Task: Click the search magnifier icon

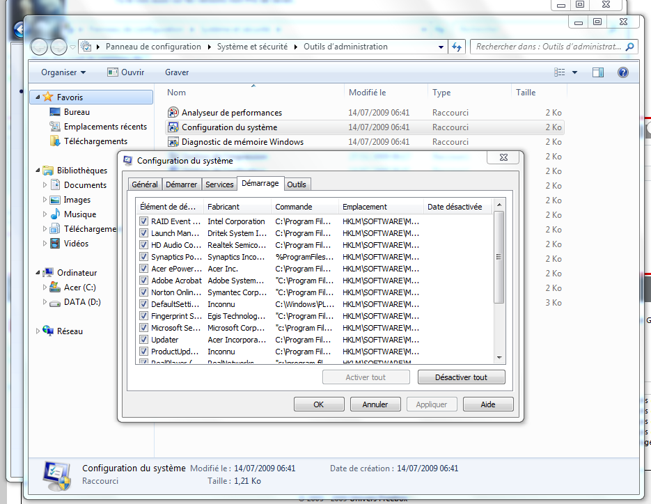Action: pyautogui.click(x=629, y=47)
